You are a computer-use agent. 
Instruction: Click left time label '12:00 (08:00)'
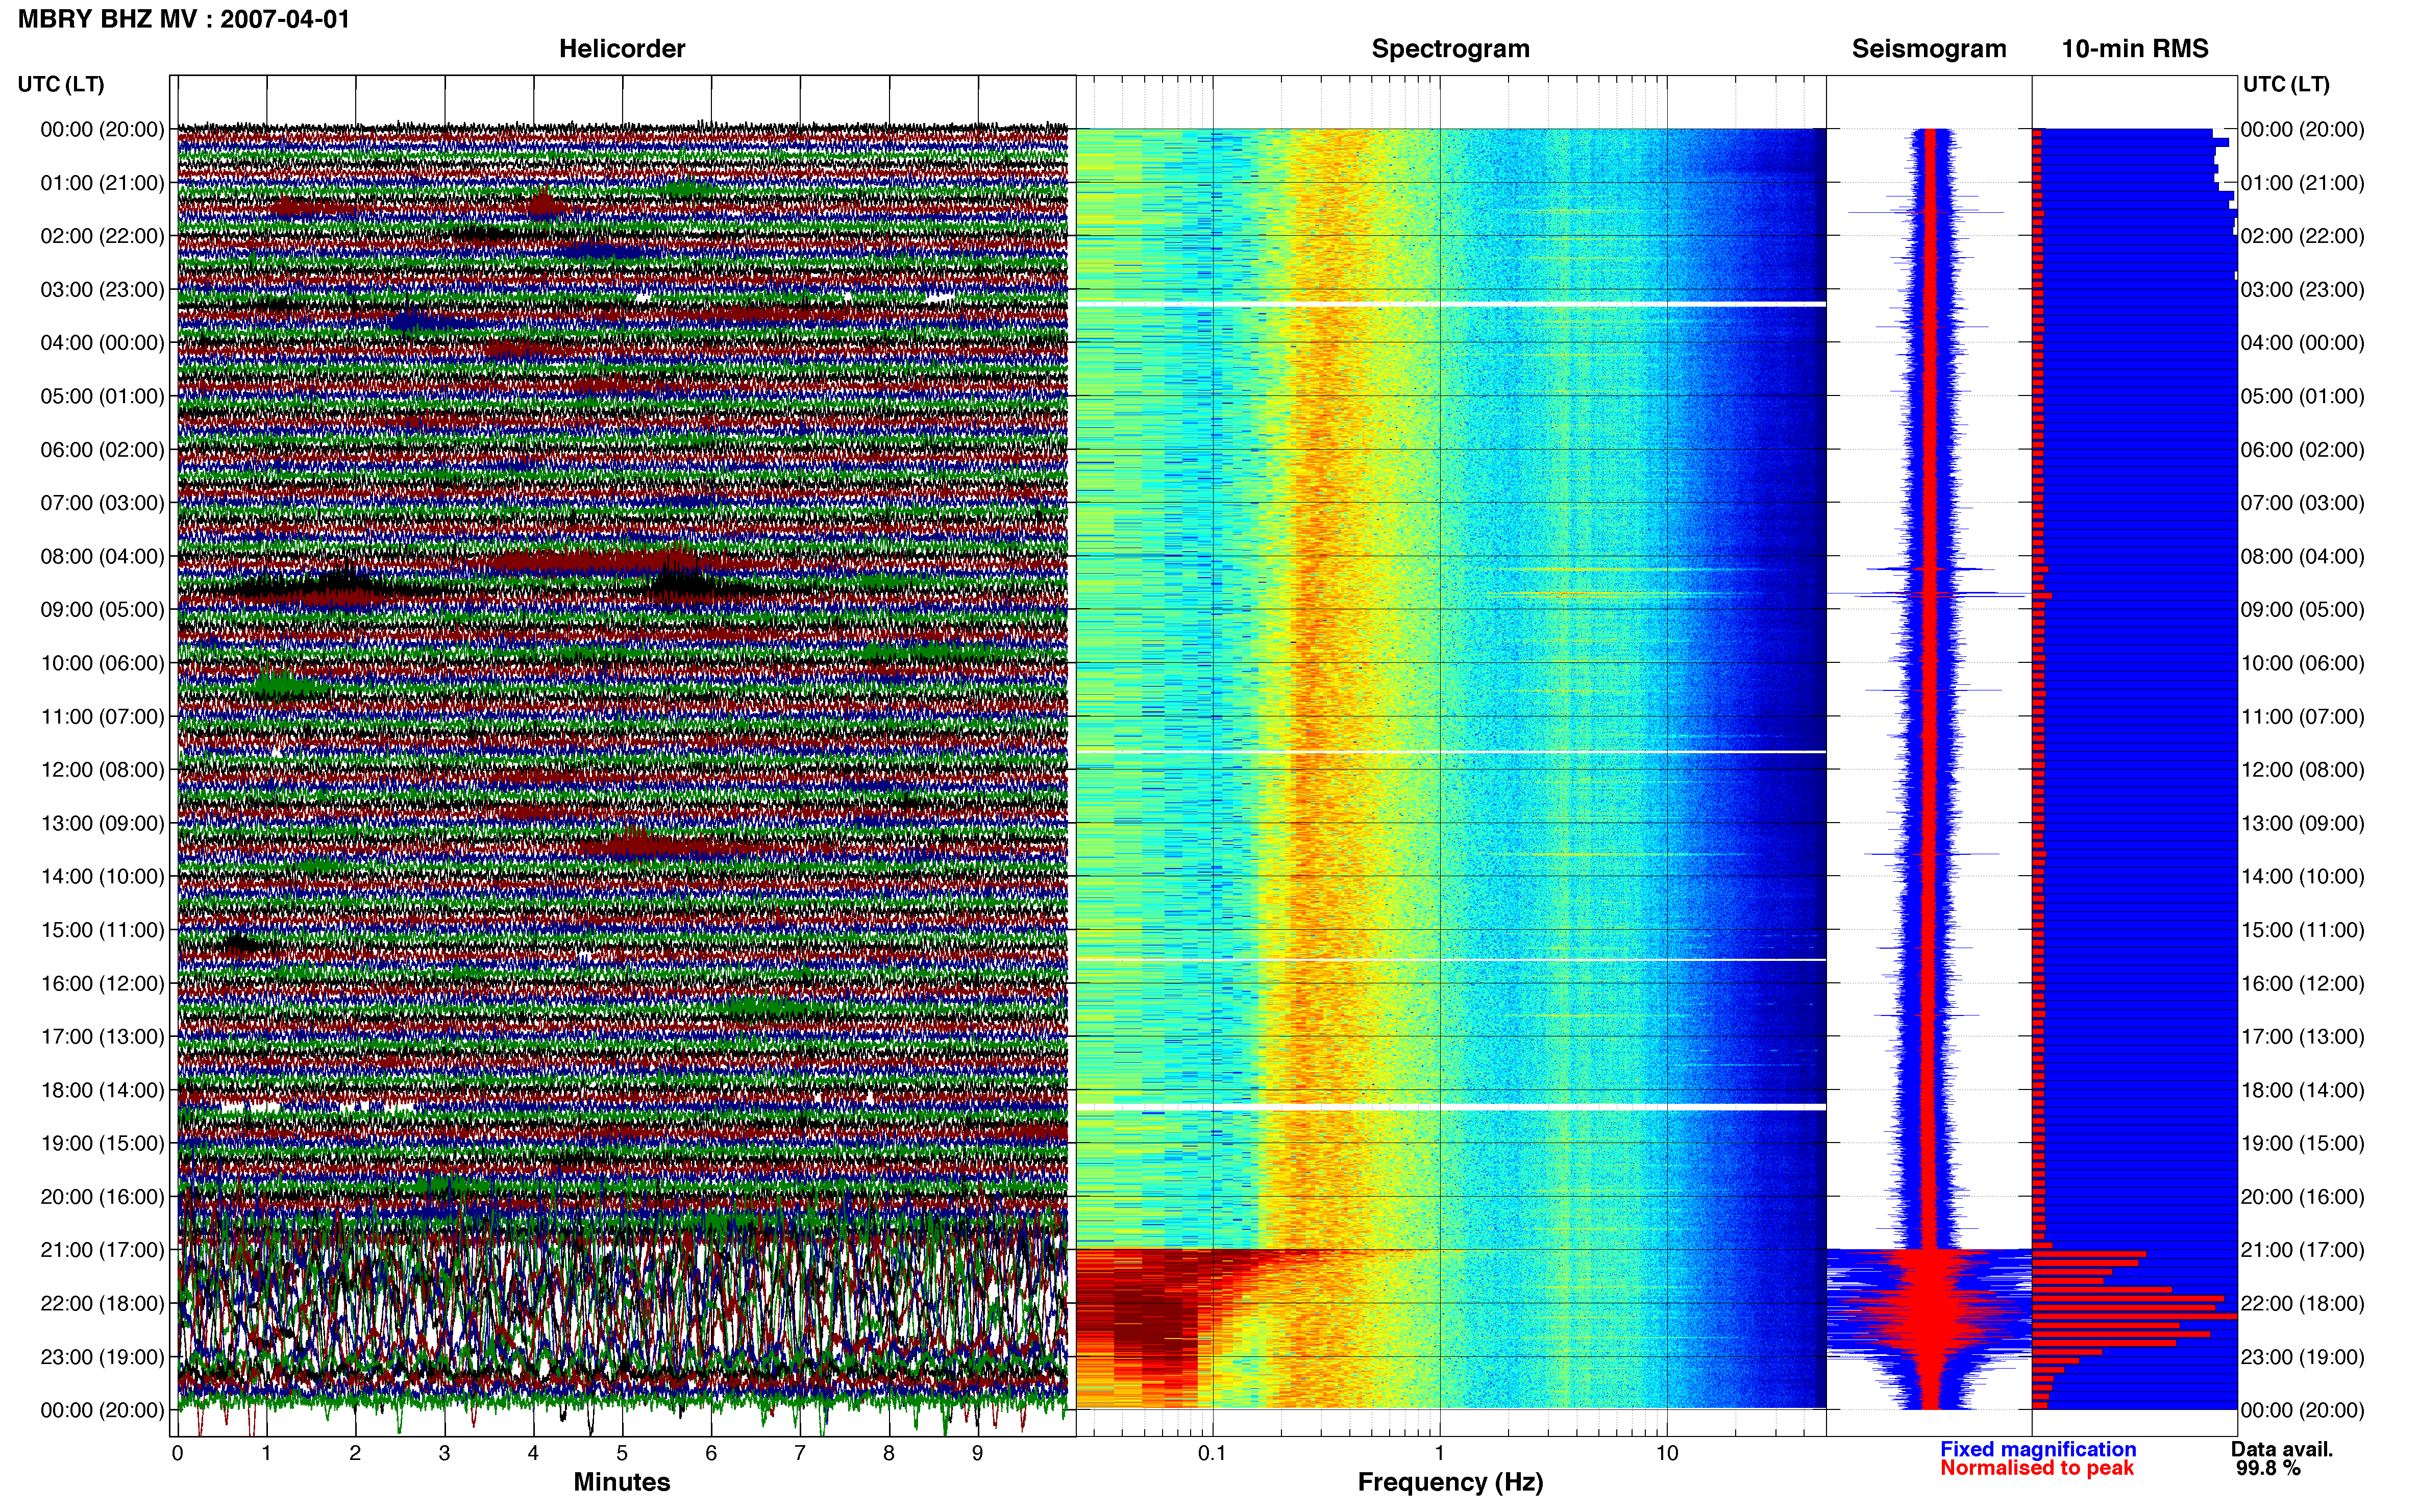pyautogui.click(x=102, y=770)
